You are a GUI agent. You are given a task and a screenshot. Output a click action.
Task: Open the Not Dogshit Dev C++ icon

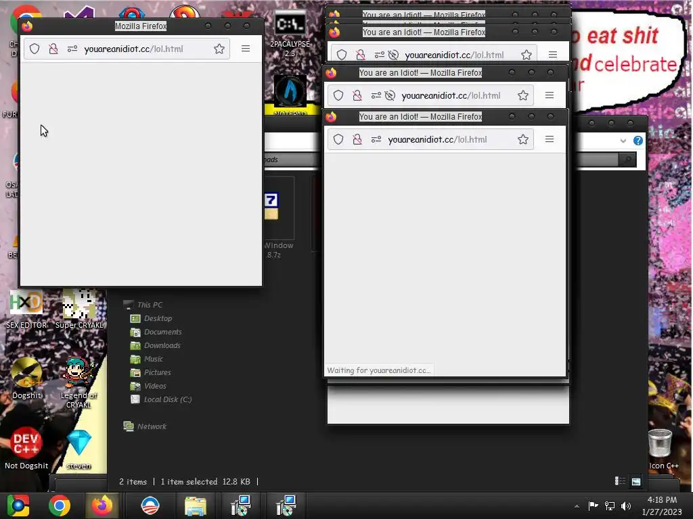coord(26,449)
